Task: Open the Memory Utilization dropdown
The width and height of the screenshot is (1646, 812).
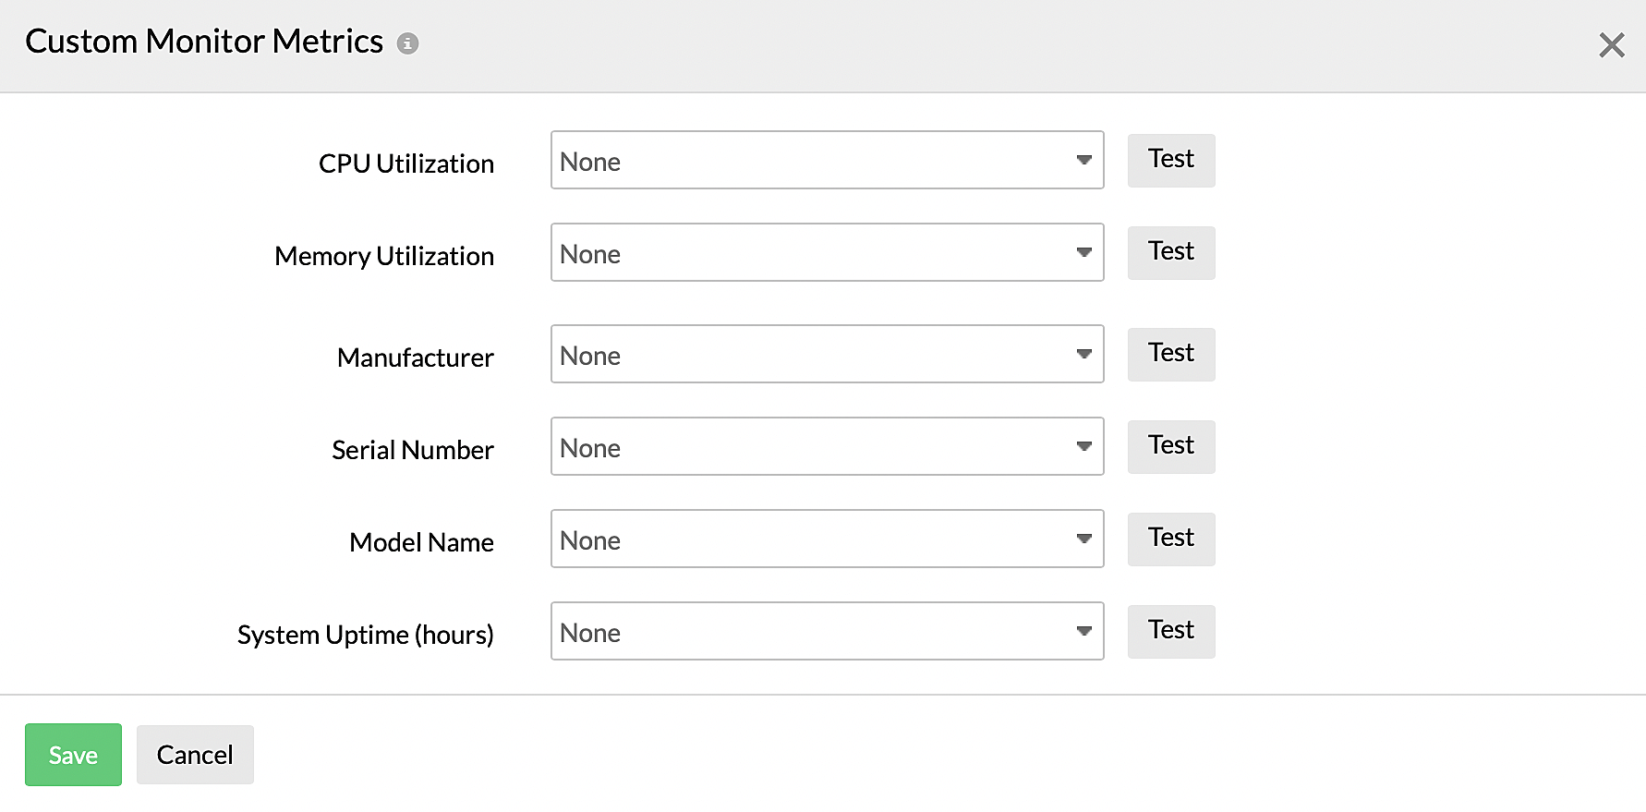Action: [827, 252]
